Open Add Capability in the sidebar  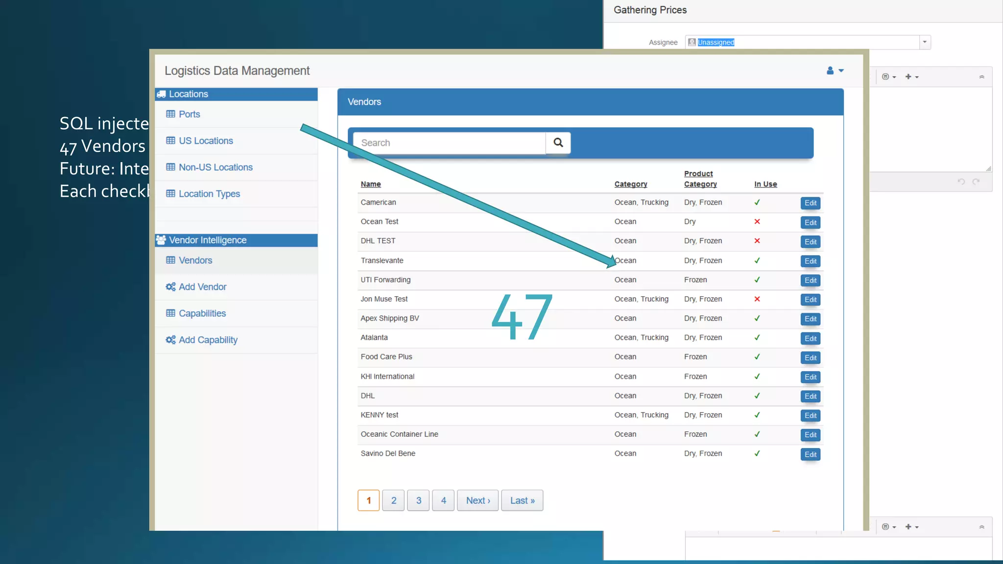pos(208,339)
